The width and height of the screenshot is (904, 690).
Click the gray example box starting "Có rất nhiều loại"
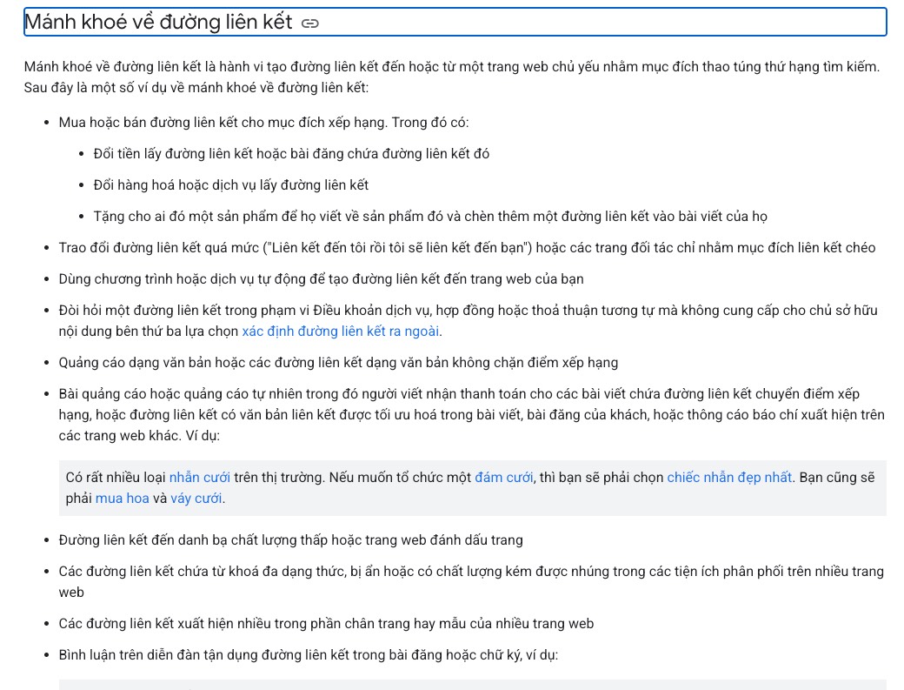[473, 487]
